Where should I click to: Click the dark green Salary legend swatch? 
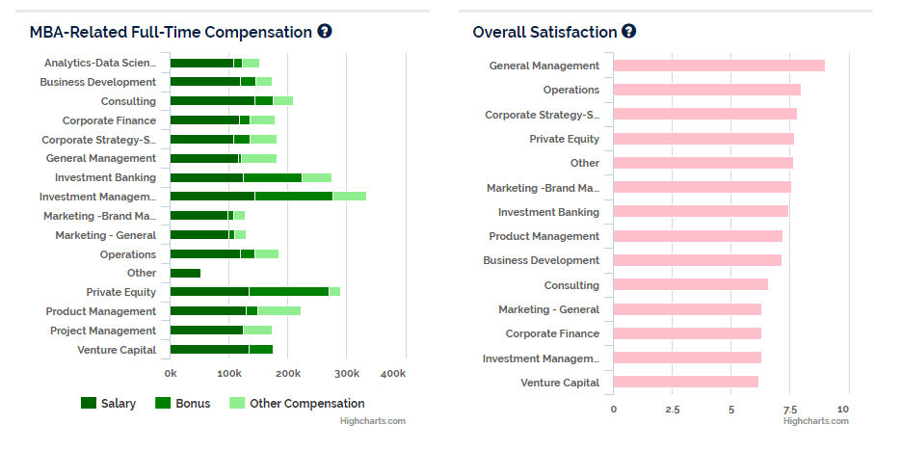89,403
